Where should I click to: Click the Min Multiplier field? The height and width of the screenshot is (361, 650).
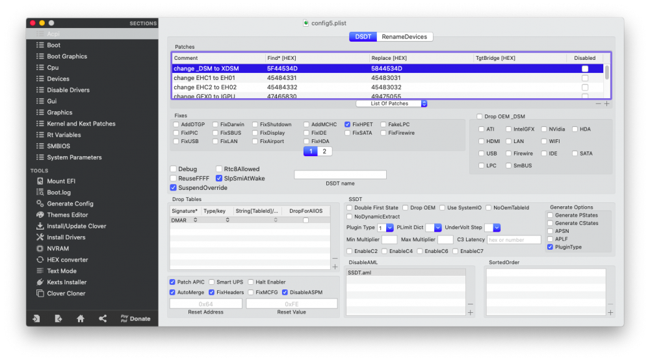389,239
